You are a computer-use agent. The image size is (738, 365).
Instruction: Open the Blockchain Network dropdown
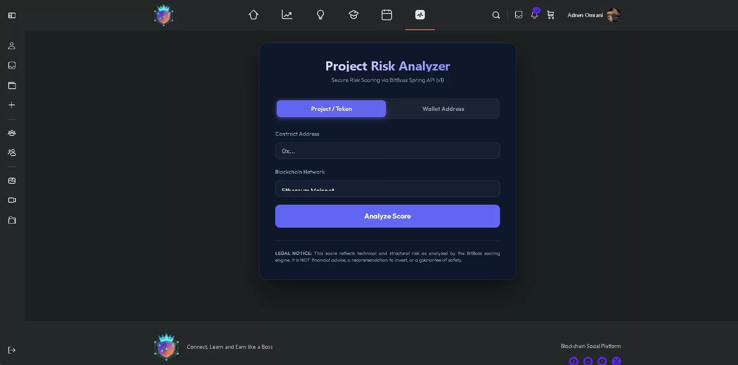(x=387, y=189)
